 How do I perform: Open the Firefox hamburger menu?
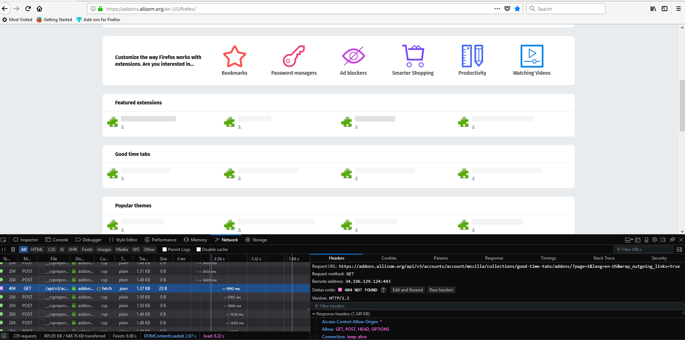click(679, 9)
